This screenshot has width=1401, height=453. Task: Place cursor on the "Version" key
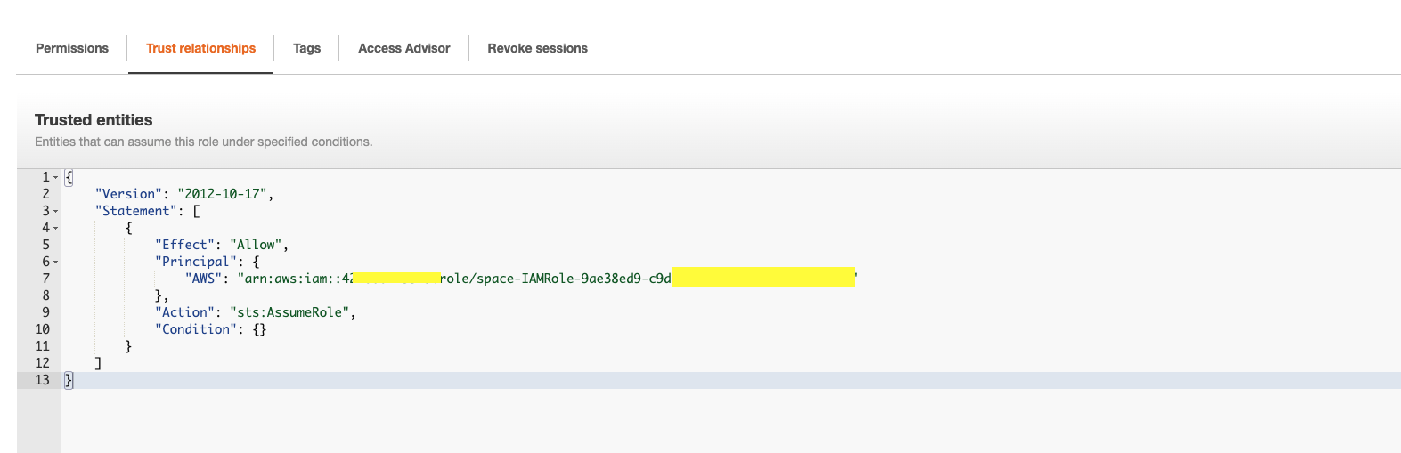click(128, 194)
